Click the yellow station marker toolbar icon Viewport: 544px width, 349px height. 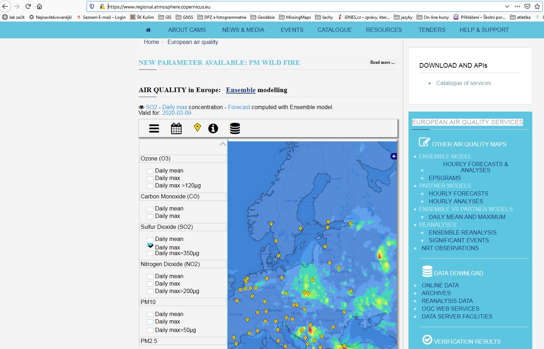197,128
